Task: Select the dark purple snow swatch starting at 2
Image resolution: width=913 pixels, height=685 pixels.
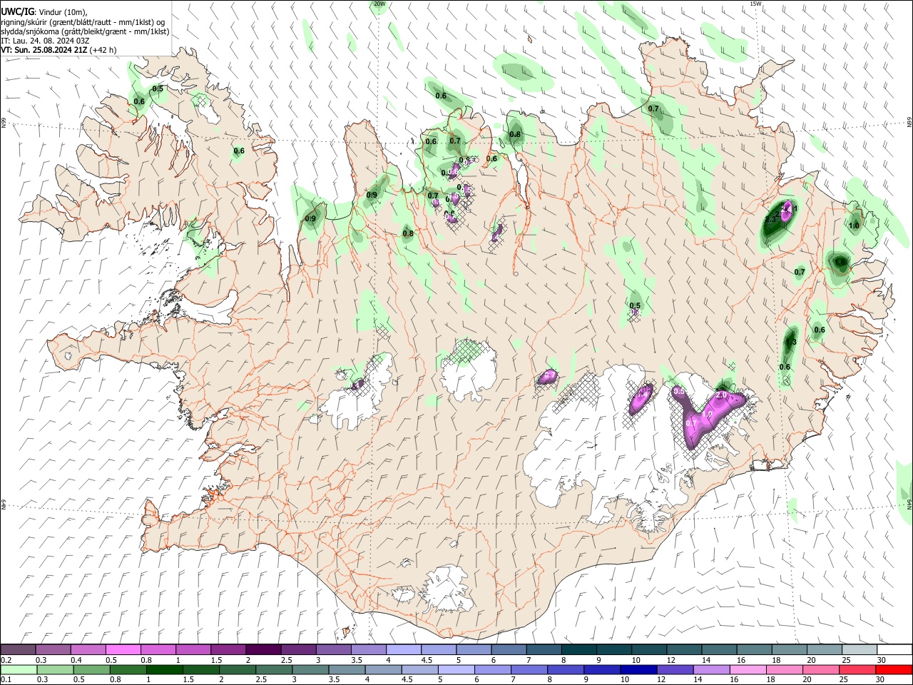Action: pyautogui.click(x=262, y=649)
